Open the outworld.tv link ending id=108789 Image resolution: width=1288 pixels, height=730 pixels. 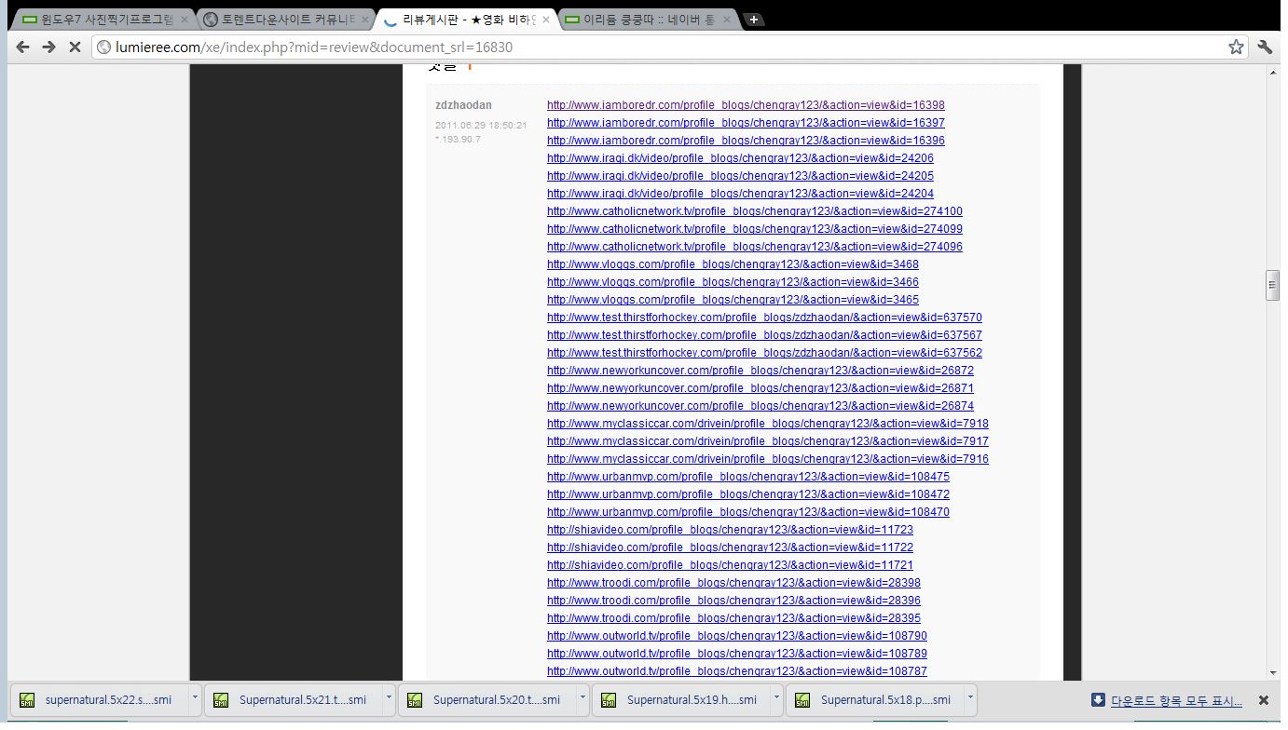pos(737,654)
